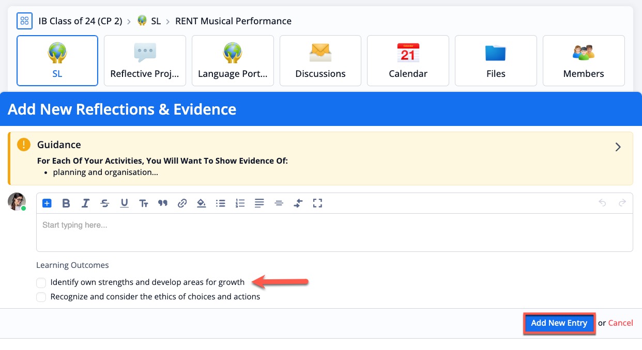Switch the editor to fullscreen mode
642x350 pixels.
click(x=317, y=203)
